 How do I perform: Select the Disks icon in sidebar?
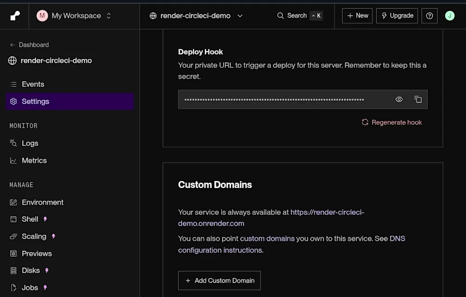click(x=13, y=270)
